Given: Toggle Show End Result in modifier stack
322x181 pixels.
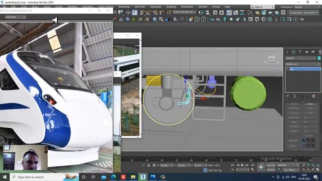Looking at the screenshot, I should (295, 96).
